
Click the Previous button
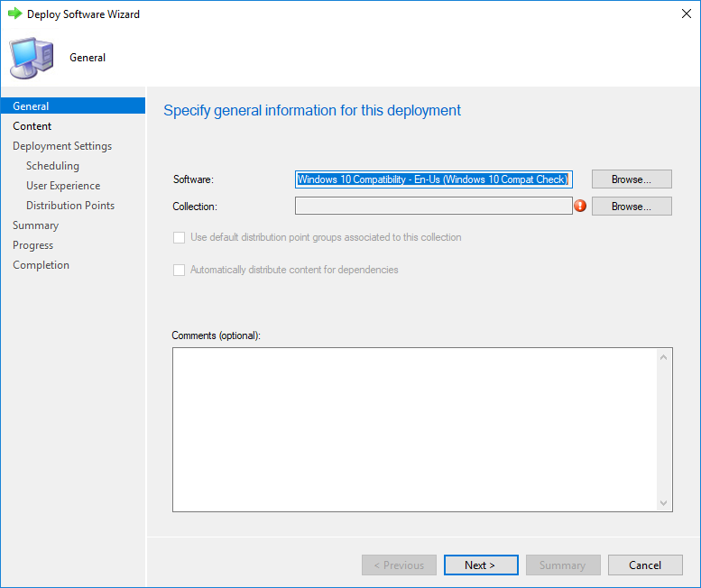click(x=400, y=565)
